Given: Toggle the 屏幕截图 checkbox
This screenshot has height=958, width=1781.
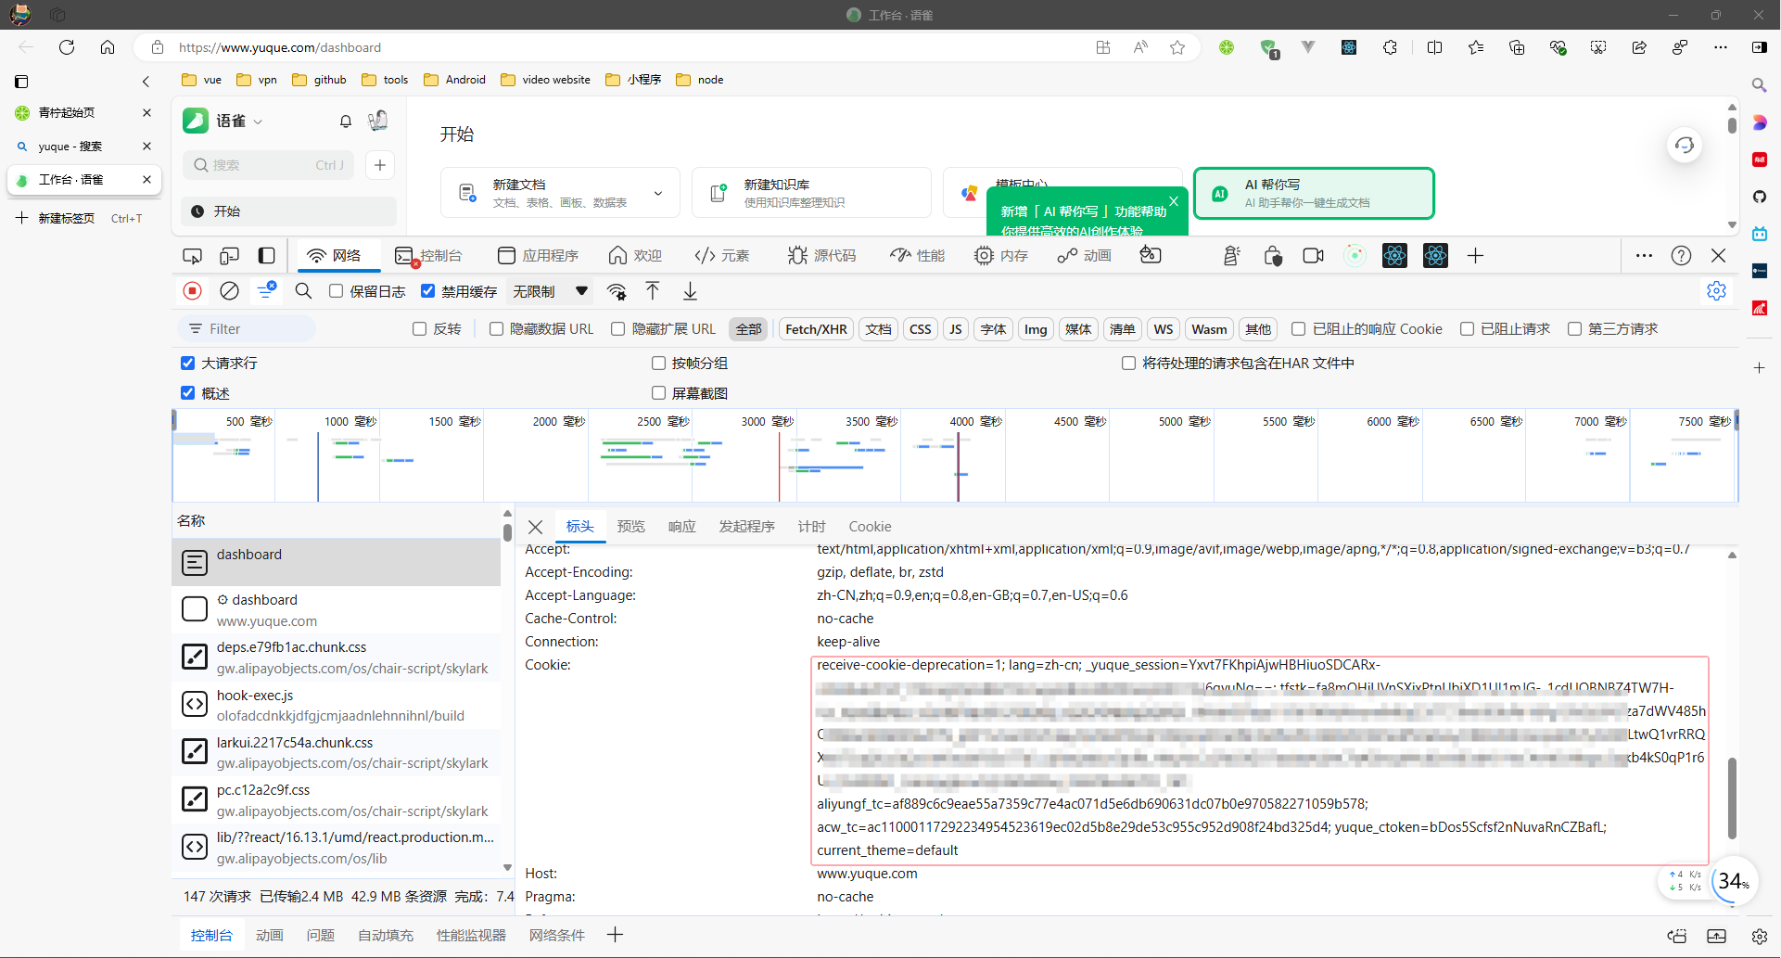Looking at the screenshot, I should pos(659,393).
